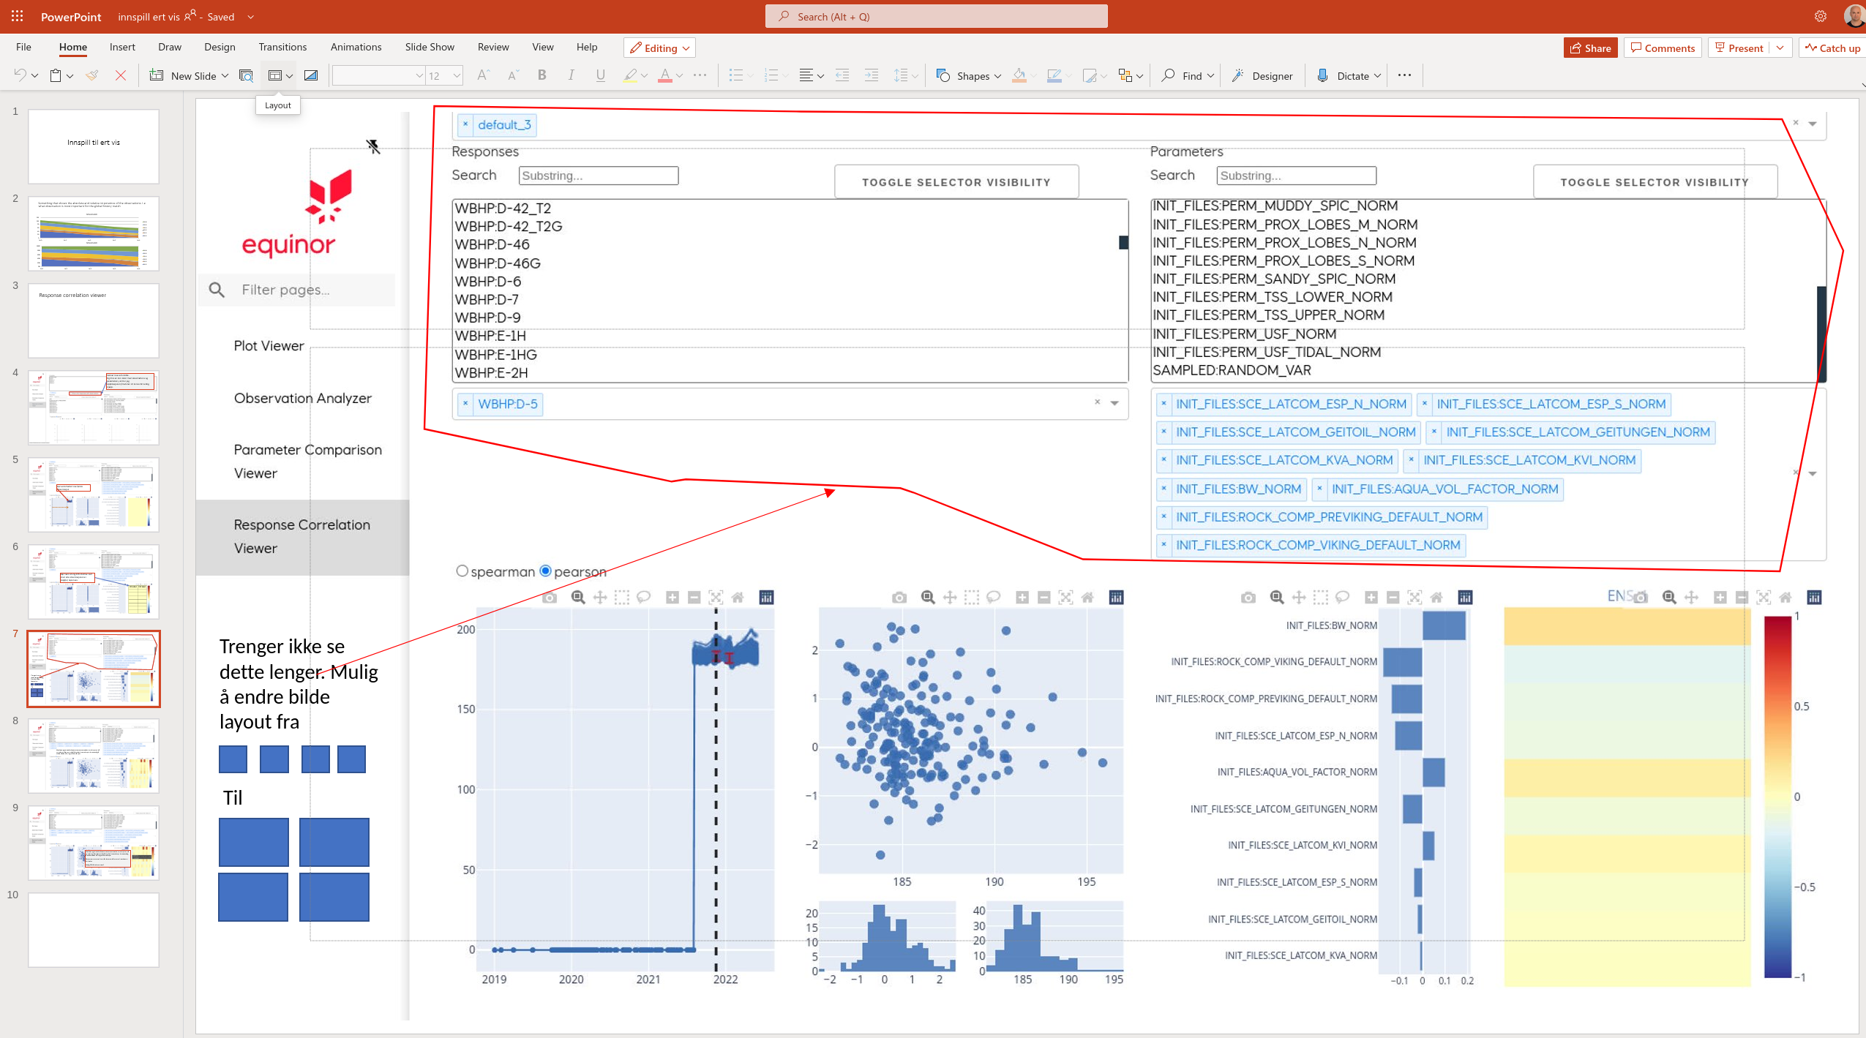Toggle bold formatting in the ribbon
This screenshot has width=1866, height=1038.
tap(541, 75)
